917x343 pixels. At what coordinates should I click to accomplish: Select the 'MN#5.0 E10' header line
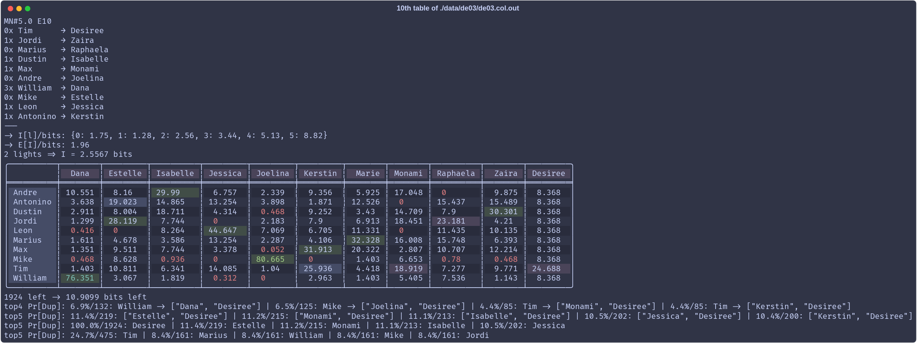coord(28,21)
